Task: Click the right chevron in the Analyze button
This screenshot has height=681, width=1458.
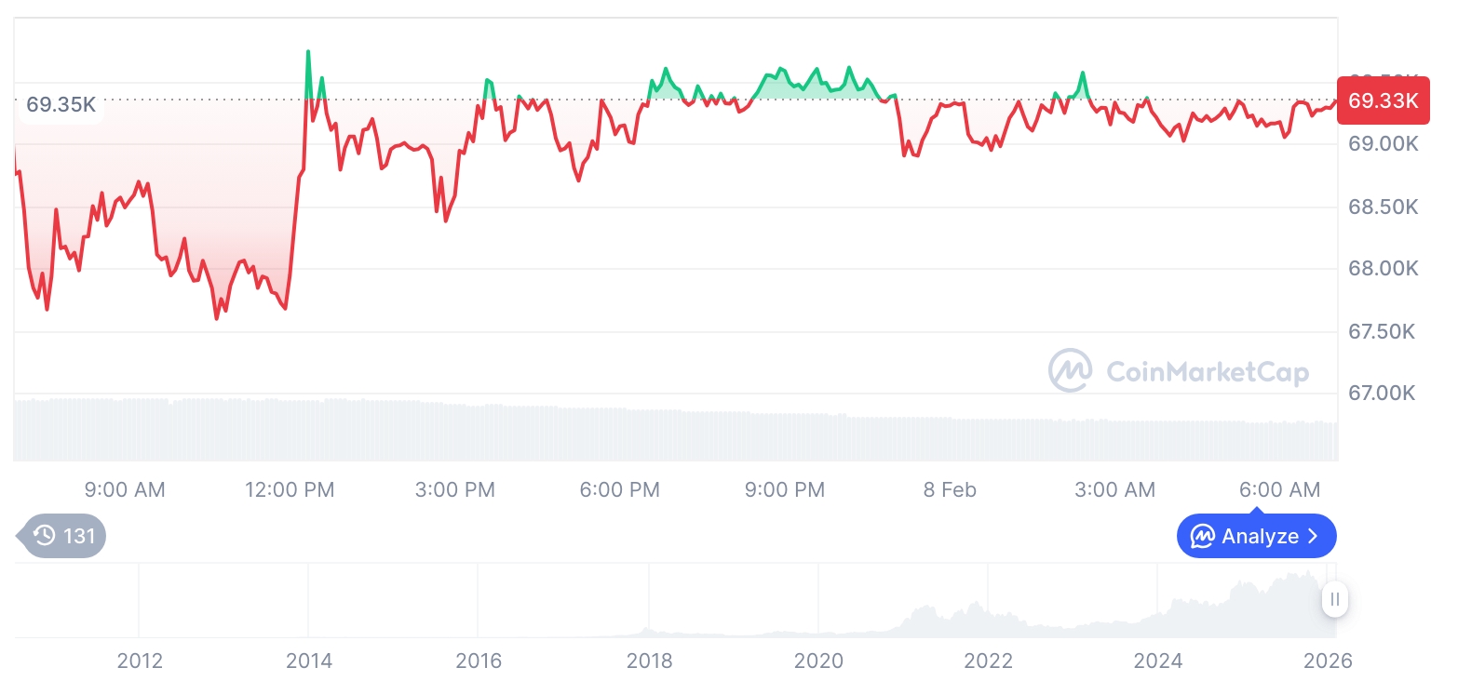Action: pyautogui.click(x=1314, y=537)
